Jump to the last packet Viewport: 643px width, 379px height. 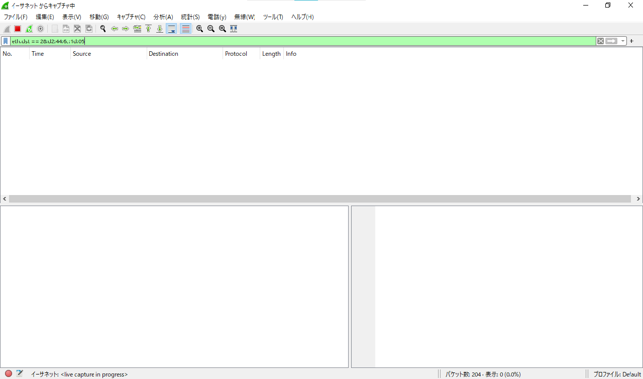point(160,29)
